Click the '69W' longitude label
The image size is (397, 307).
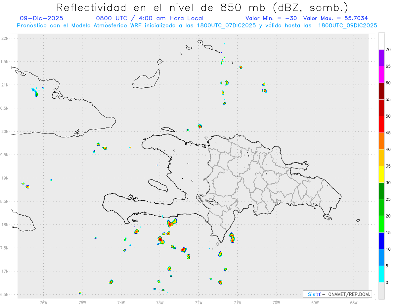click(x=315, y=302)
